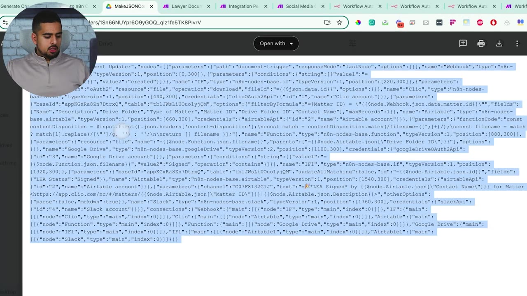Screen dimensions: 527x296
Task: Open the red hand stop extension
Action: click(x=493, y=23)
